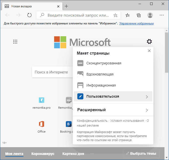Show more feed tabs via ellipsis

click(92, 154)
